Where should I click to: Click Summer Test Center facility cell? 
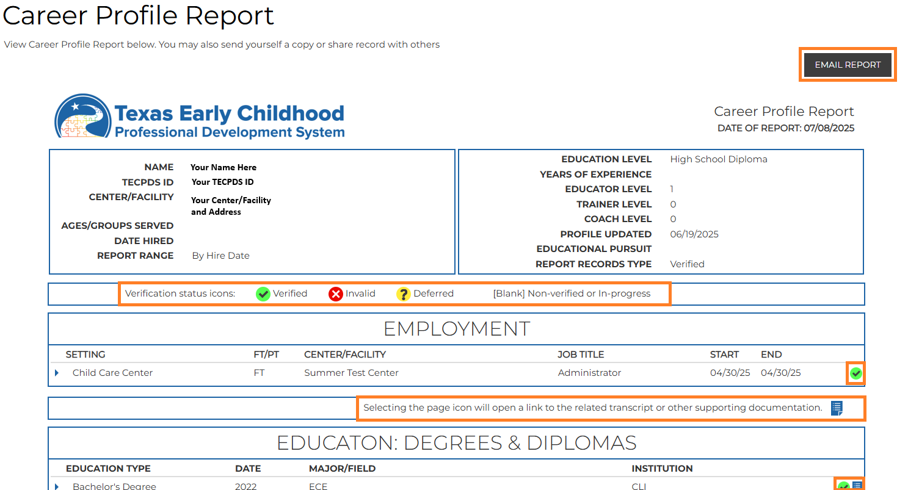click(351, 373)
